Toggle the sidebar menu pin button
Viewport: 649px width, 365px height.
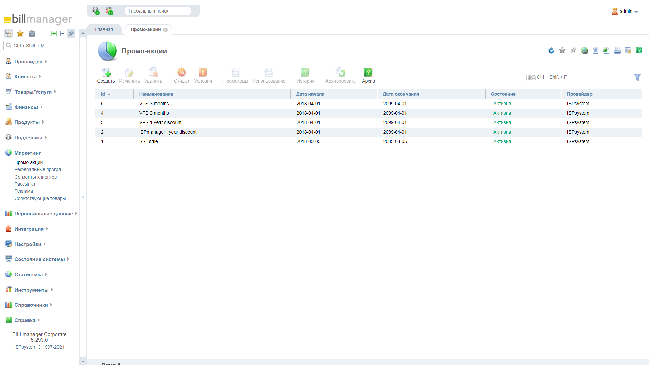(x=71, y=33)
